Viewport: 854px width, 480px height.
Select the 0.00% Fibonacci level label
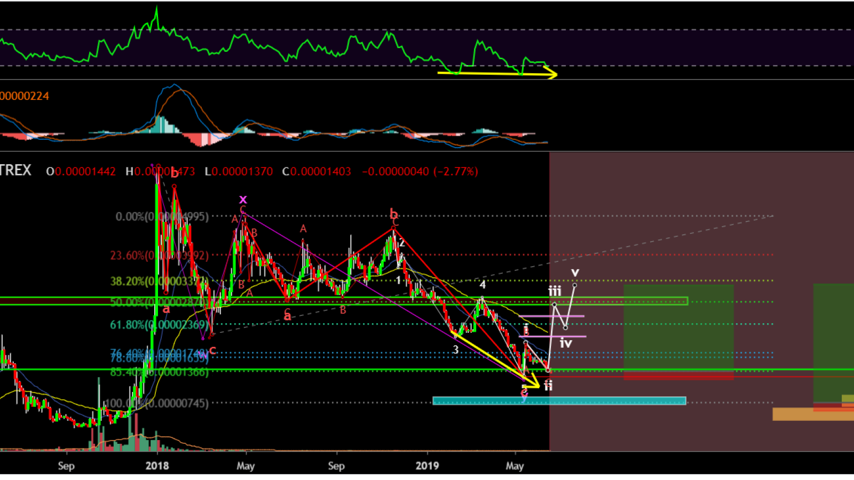coord(162,217)
